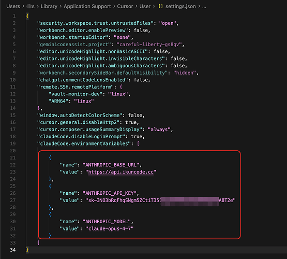The image size is (287, 259).
Task: Click the blurred API key value string
Action: tap(160, 200)
